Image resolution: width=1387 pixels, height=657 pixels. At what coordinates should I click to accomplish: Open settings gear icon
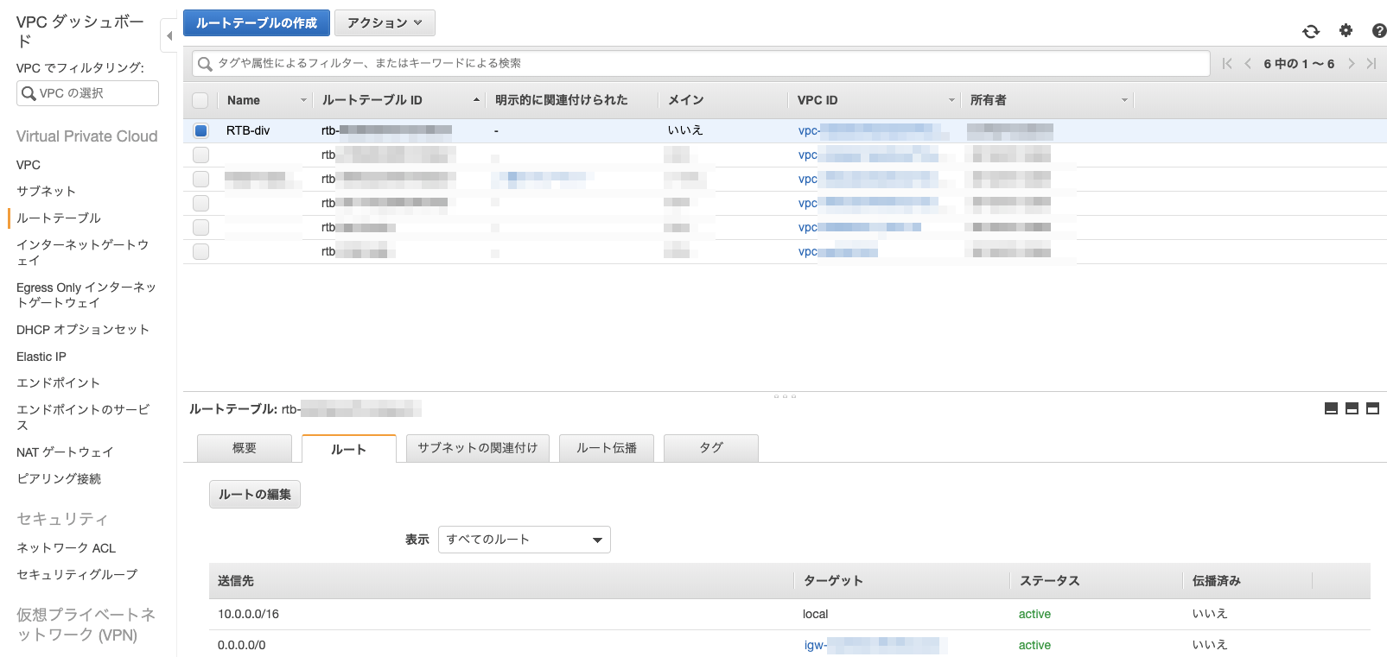click(1346, 30)
